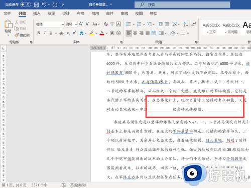Image resolution: width=251 pixels, height=188 pixels.
Task: Open the font color dropdown arrow
Action: coord(106,33)
